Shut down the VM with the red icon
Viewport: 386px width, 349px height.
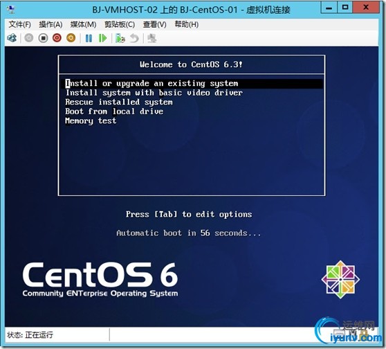pyautogui.click(x=57, y=38)
